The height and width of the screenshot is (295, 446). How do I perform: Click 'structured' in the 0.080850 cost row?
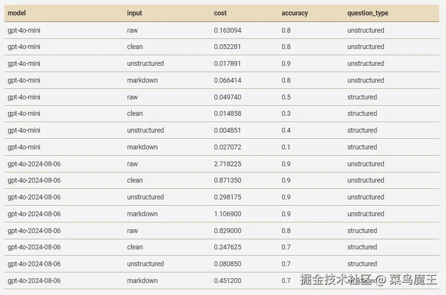click(x=362, y=264)
